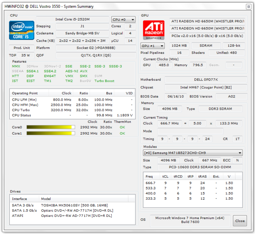Click the memory clock 796.5 value
Screen dimensions: 255x234
point(198,65)
